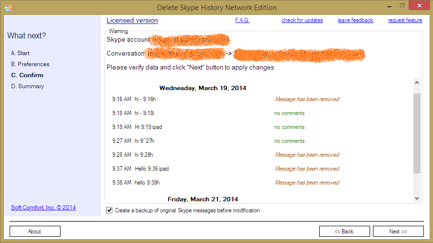Click the What next? heading
Viewport: 433px width, 243px height.
coord(26,35)
